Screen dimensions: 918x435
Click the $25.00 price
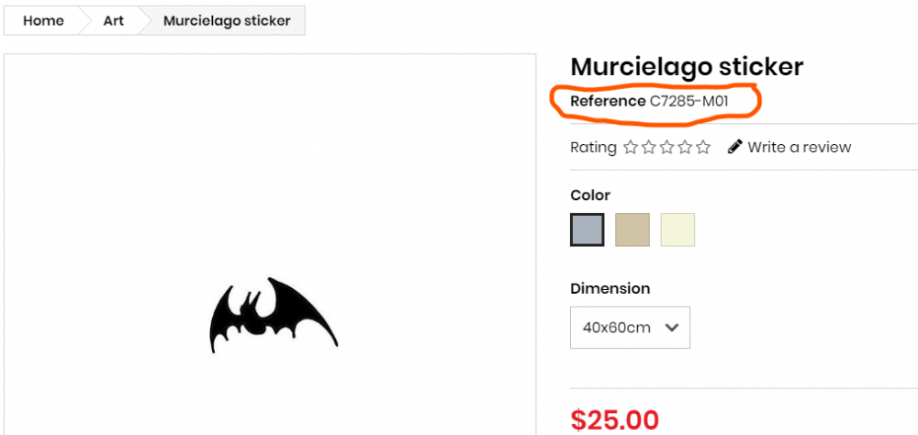point(614,419)
